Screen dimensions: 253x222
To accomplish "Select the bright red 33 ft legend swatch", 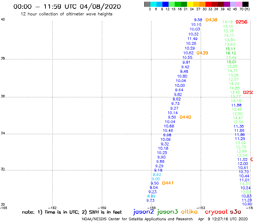I will click(209, 4).
